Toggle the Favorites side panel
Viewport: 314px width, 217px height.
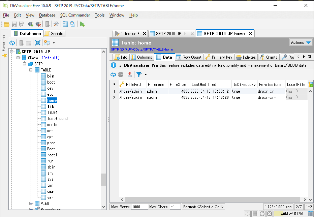4,46
